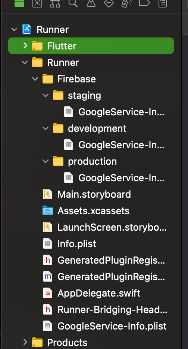Open the Main.storyboard file icon
This screenshot has width=188, height=349.
48,194
